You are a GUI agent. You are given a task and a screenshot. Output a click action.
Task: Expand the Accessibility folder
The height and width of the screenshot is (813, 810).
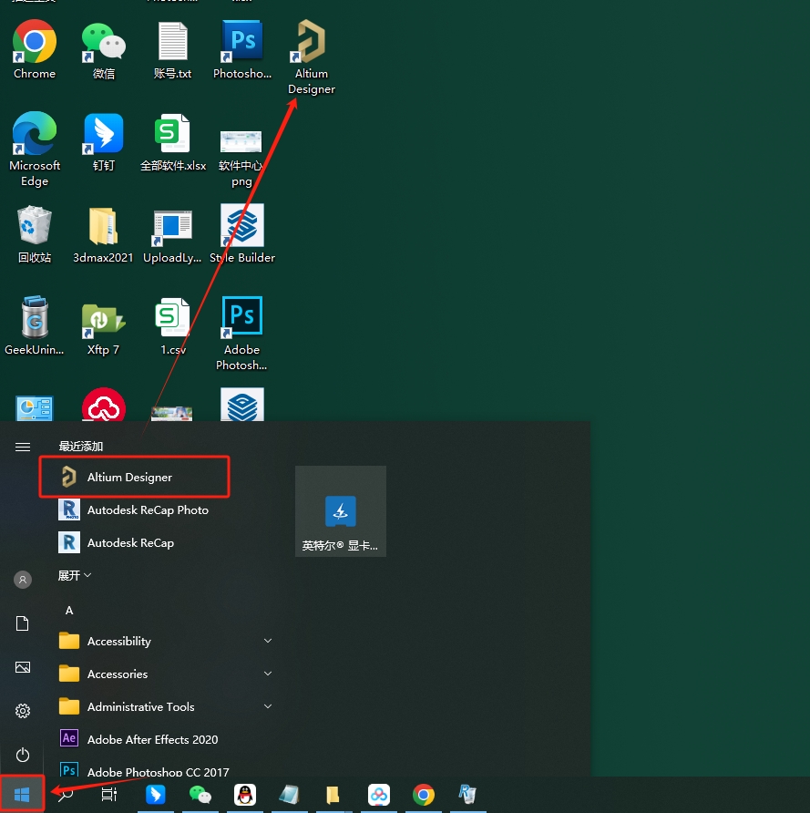pyautogui.click(x=166, y=641)
